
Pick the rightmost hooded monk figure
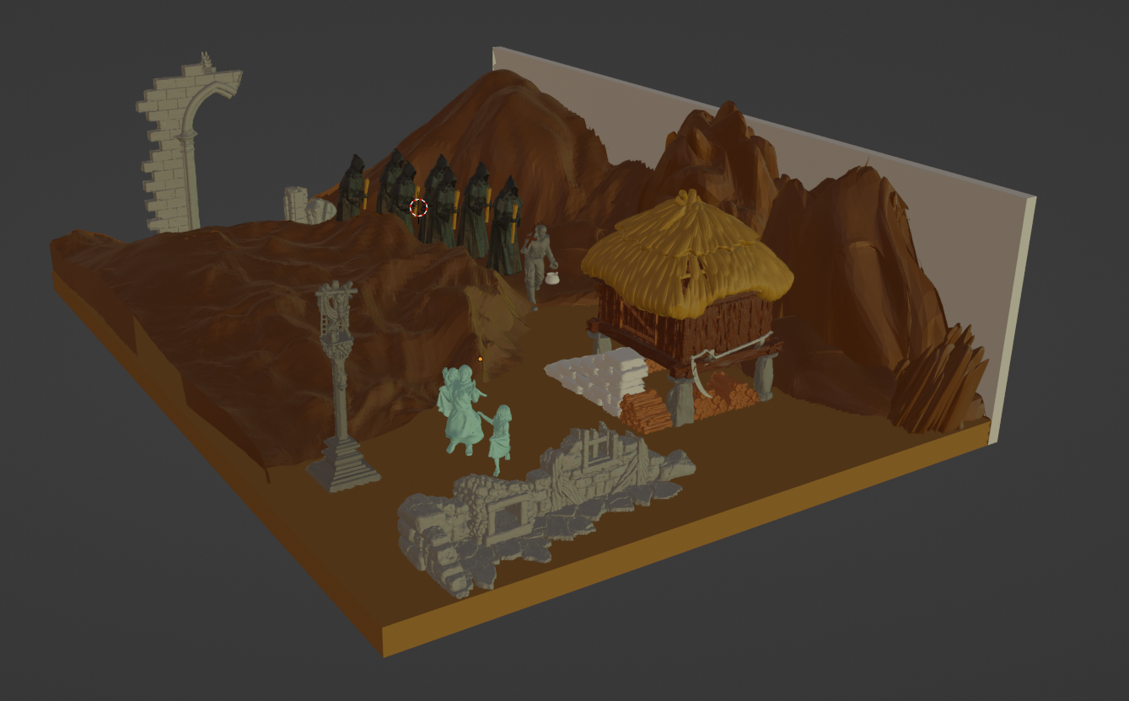[506, 227]
